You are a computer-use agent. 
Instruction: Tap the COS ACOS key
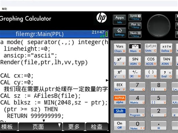pyautogui.click(x=151, y=61)
